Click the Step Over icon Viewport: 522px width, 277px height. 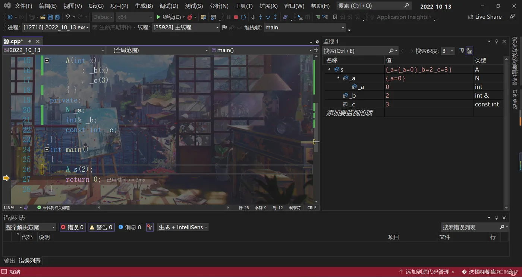coord(268,17)
